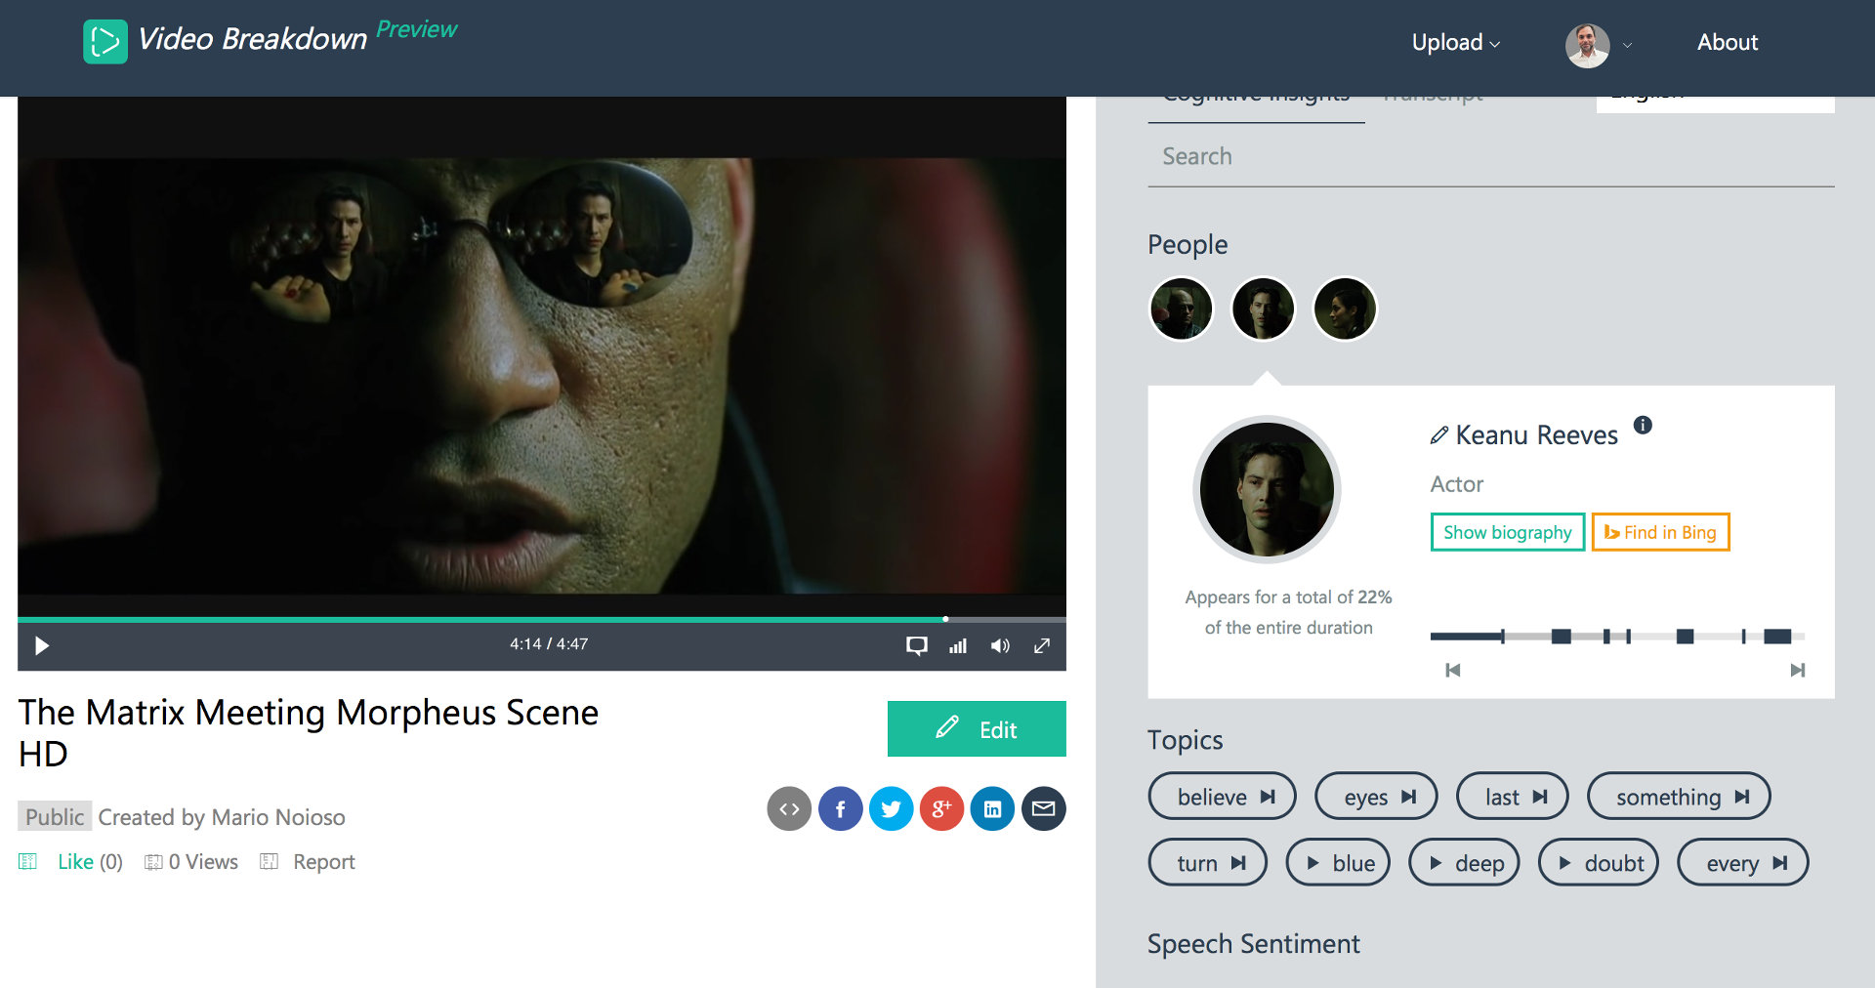Open the Upload dropdown menu
Screen dimensions: 1875x988
pos(1455,43)
